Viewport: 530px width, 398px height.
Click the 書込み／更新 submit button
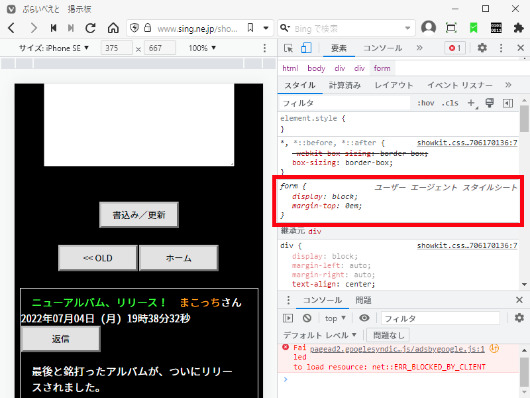pyautogui.click(x=139, y=215)
